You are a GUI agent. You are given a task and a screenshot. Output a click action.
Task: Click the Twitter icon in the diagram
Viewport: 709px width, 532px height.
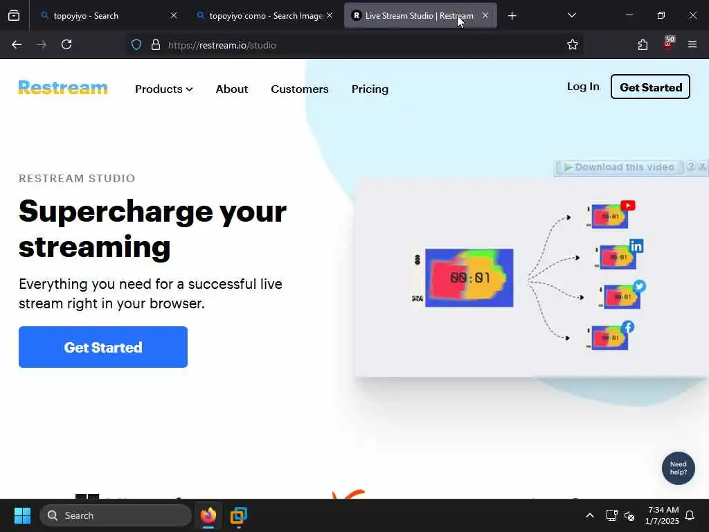pyautogui.click(x=639, y=286)
